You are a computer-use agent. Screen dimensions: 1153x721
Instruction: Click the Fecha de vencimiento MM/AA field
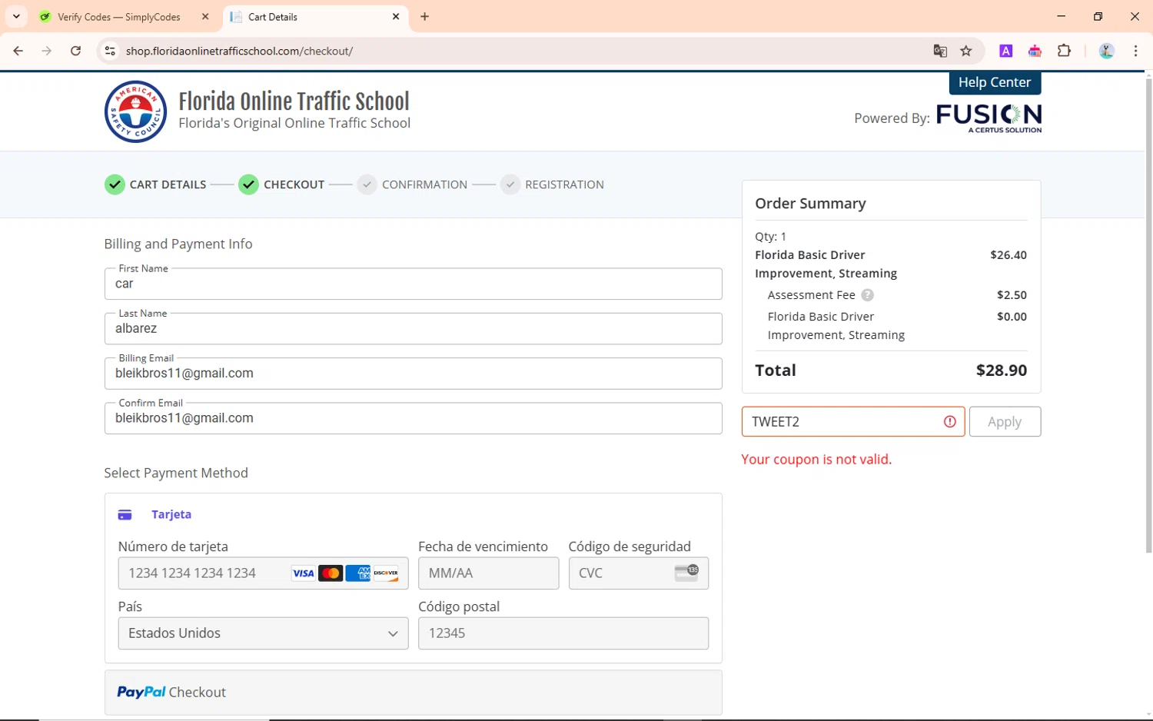click(x=488, y=573)
